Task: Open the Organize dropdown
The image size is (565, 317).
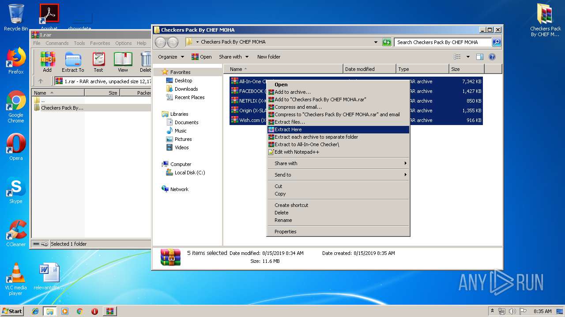Action: click(x=171, y=57)
